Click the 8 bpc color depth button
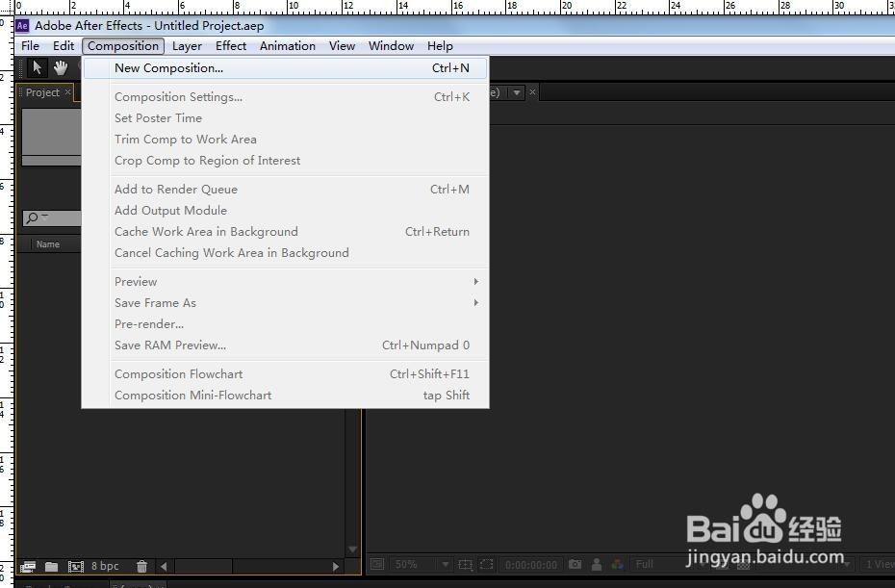Image resolution: width=895 pixels, height=588 pixels. click(105, 566)
